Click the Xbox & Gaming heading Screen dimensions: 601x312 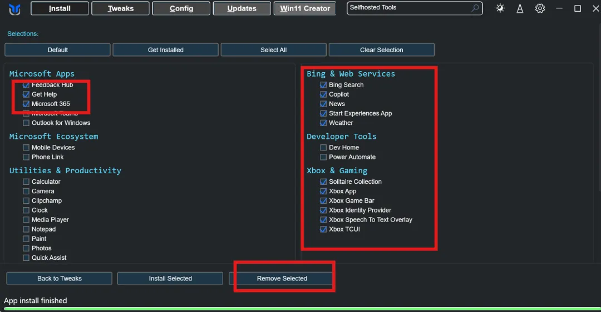click(x=337, y=170)
